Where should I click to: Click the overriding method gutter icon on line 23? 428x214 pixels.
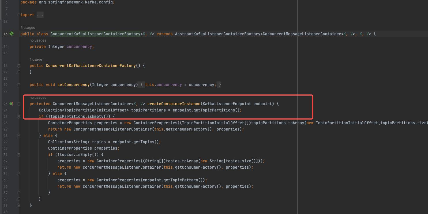(12, 104)
